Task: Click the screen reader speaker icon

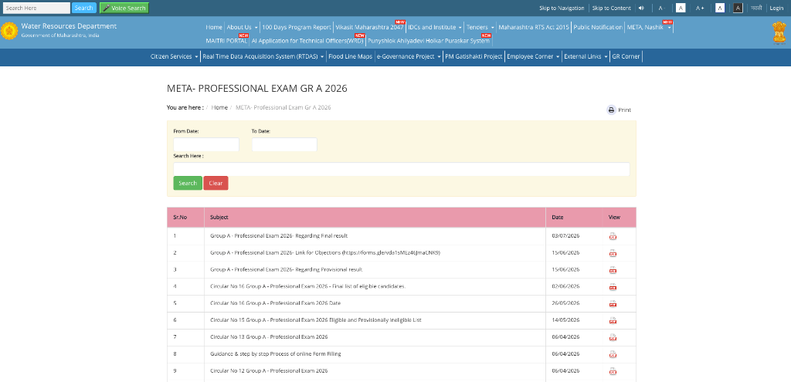Action: point(641,8)
